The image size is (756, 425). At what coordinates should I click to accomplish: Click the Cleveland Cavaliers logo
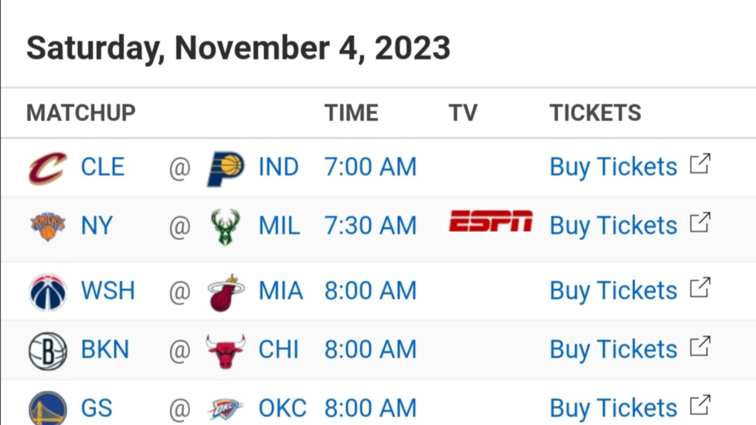pos(48,168)
